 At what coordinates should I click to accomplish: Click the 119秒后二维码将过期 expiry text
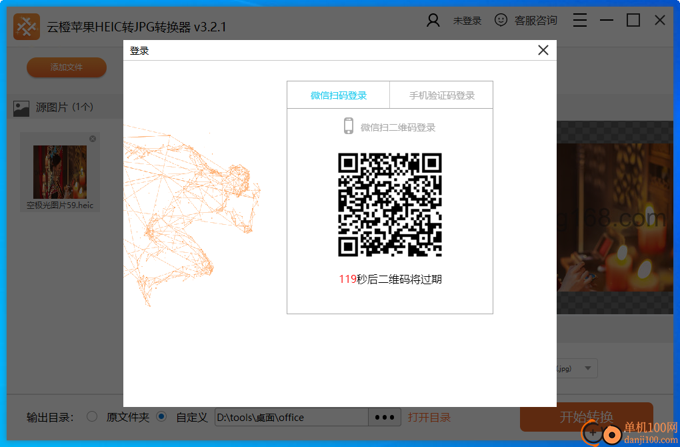pyautogui.click(x=390, y=279)
